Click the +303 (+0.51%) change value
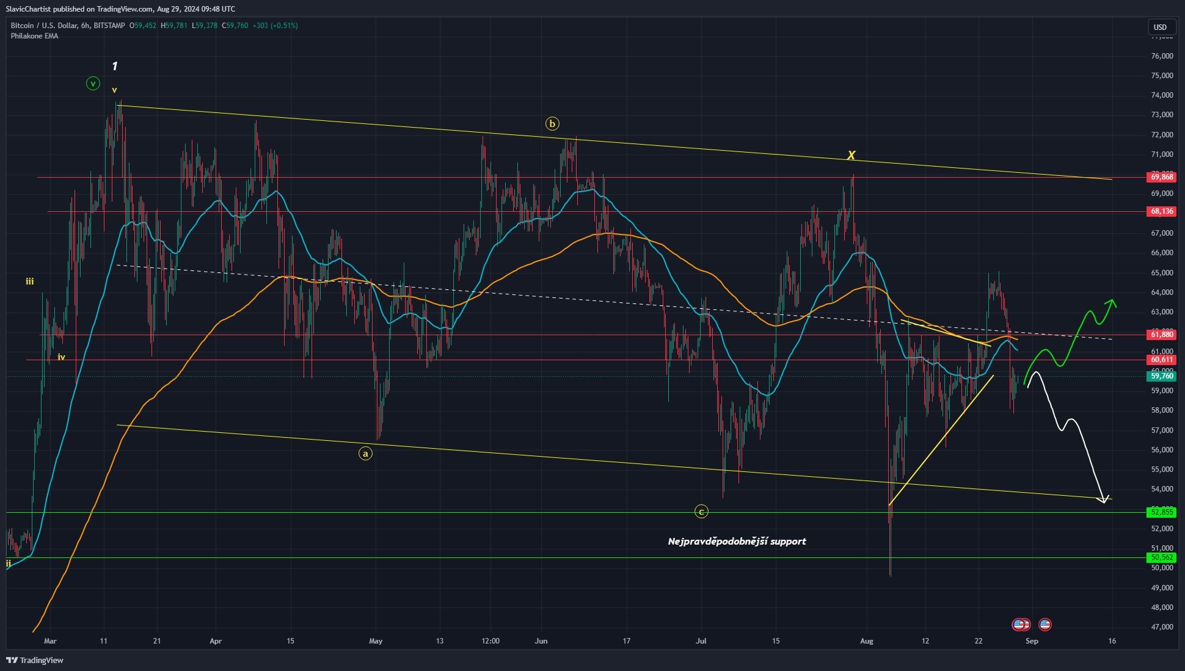This screenshot has height=671, width=1185. [x=274, y=26]
